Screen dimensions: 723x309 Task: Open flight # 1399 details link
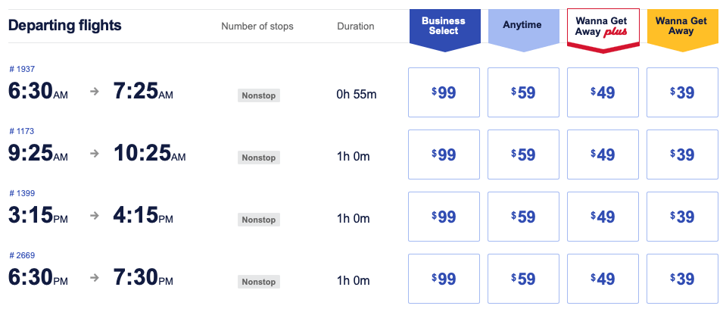pyautogui.click(x=22, y=193)
